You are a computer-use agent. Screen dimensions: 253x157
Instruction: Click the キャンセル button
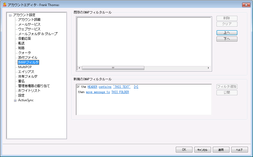[203, 150]
